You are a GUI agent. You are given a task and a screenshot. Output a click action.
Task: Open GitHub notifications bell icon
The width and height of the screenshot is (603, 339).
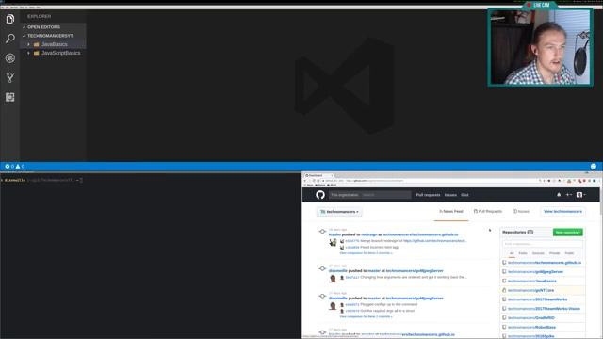(x=559, y=195)
